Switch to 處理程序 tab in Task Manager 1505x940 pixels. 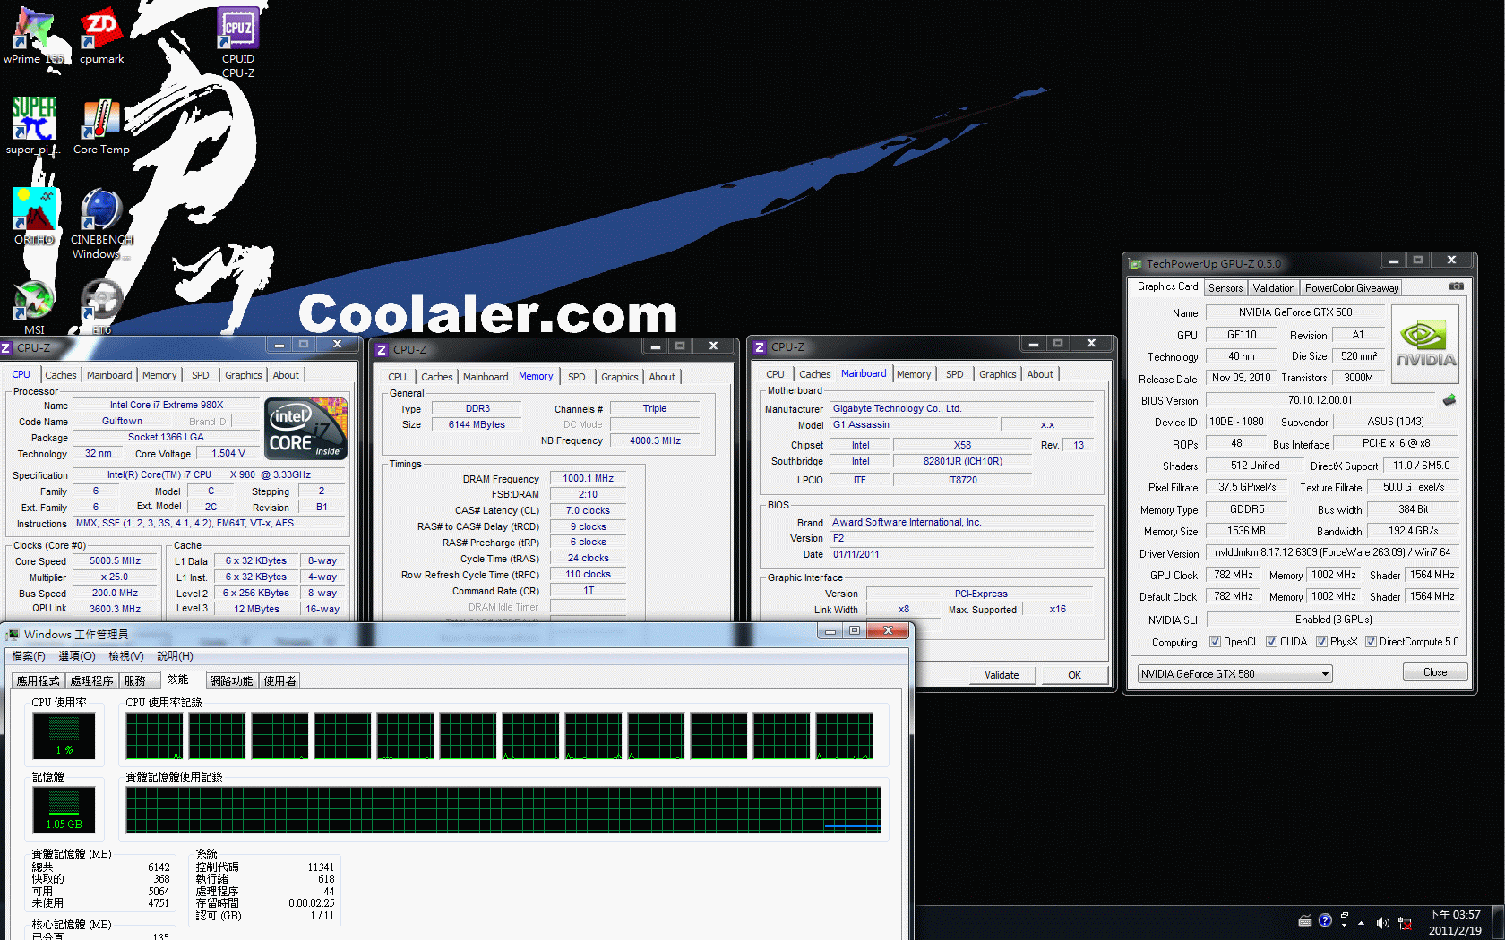tap(92, 681)
